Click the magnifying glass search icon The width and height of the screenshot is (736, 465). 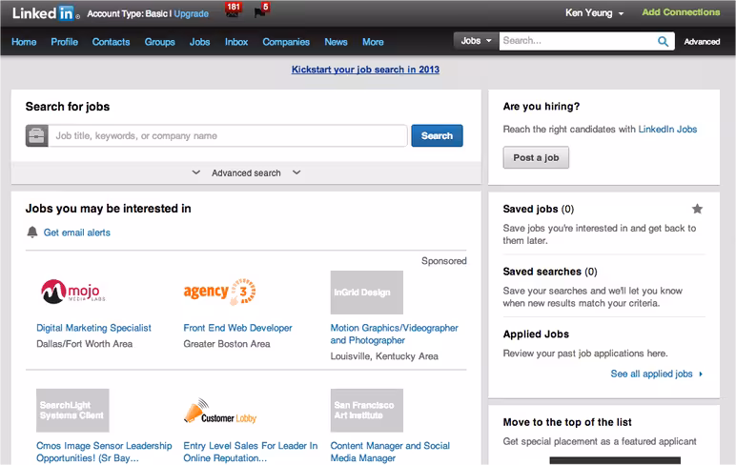click(x=663, y=41)
